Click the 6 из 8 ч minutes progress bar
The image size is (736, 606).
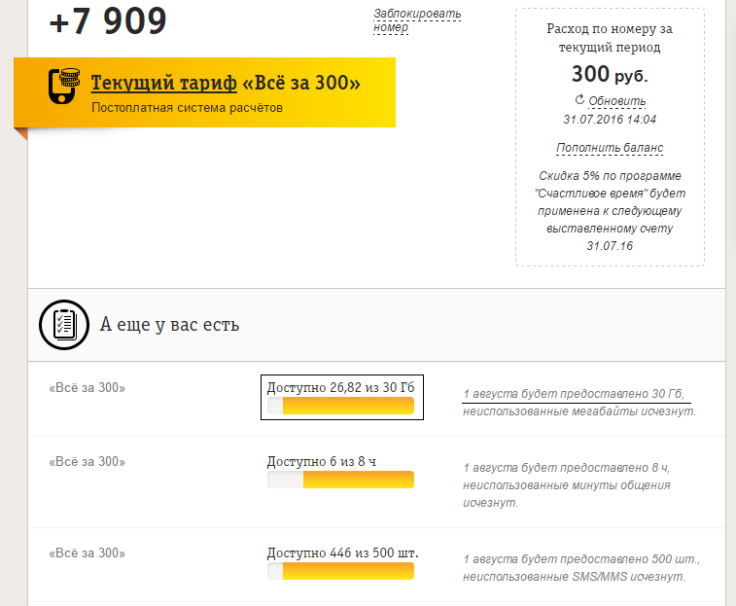pos(340,480)
